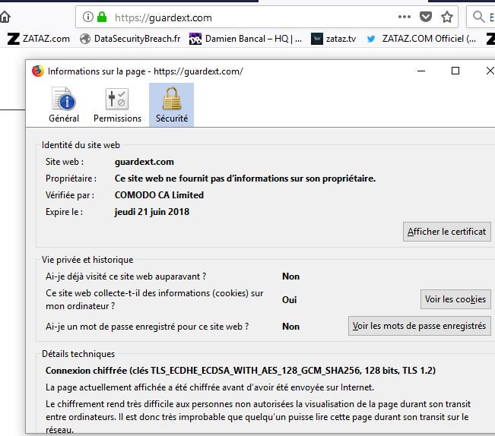Click the Firefox logo in the dialog title bar

37,71
